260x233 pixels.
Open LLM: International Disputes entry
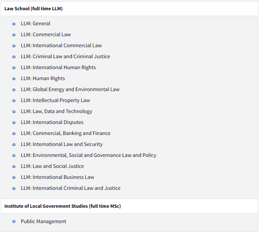(52, 122)
